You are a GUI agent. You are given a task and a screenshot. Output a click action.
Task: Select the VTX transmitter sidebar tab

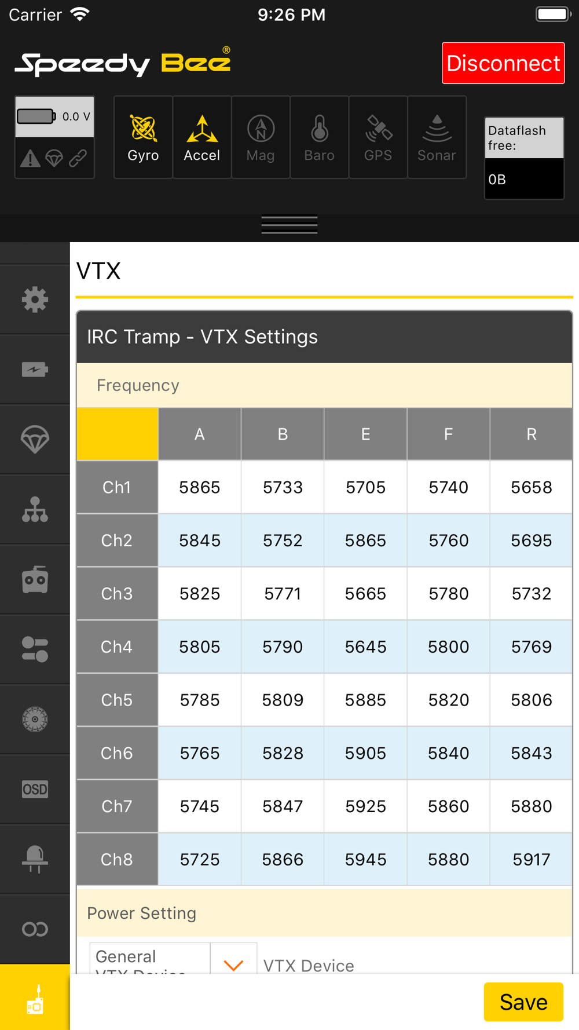[x=35, y=997]
